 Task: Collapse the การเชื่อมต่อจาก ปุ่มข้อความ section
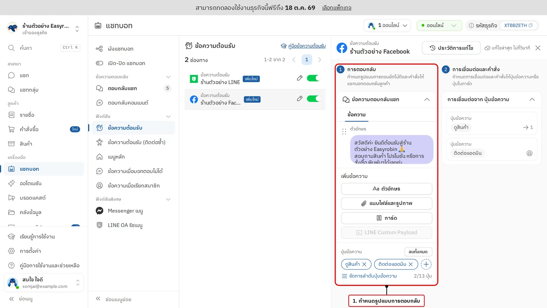click(532, 100)
